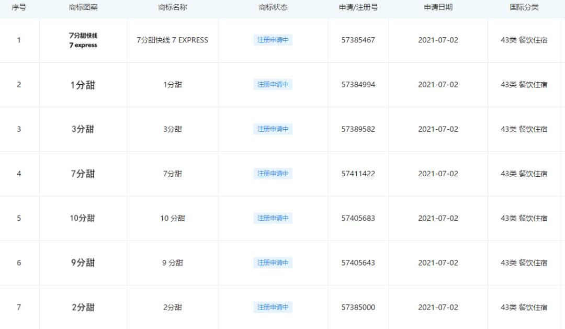Click serial number 3 in 序号 column
The image size is (565, 329).
pos(19,129)
